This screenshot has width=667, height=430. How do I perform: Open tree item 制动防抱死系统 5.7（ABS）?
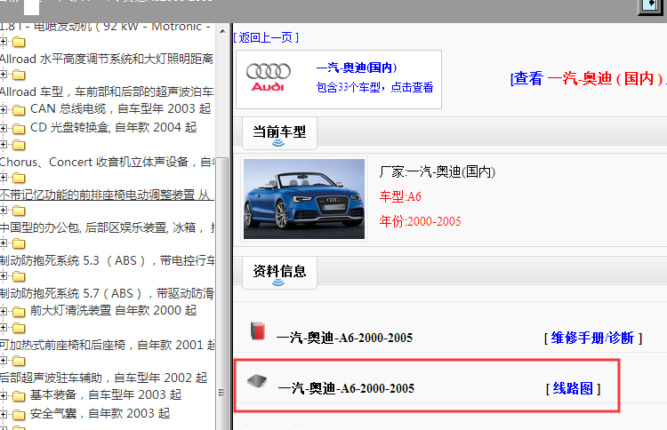[108, 293]
